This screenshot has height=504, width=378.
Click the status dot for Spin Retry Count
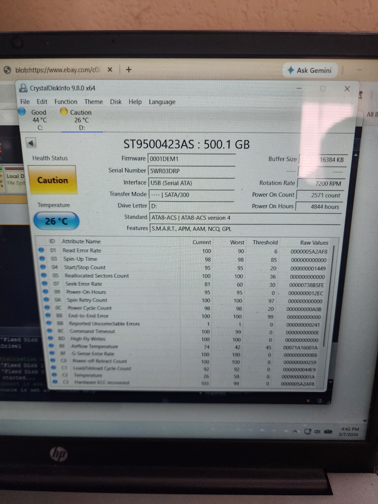coord(47,300)
